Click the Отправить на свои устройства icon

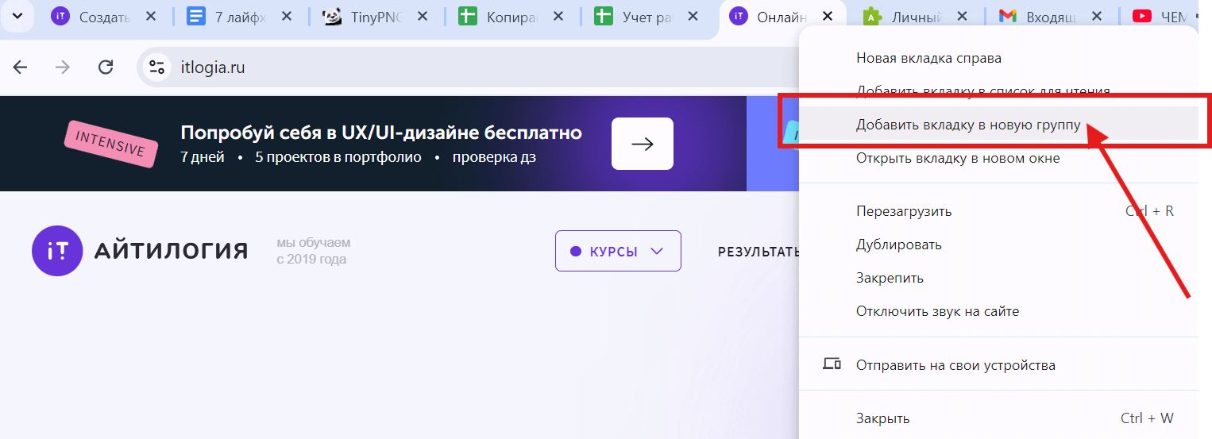pos(832,365)
